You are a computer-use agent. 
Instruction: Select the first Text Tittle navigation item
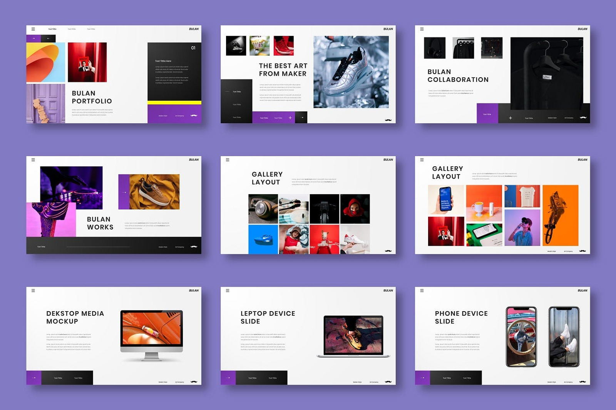tap(52, 28)
